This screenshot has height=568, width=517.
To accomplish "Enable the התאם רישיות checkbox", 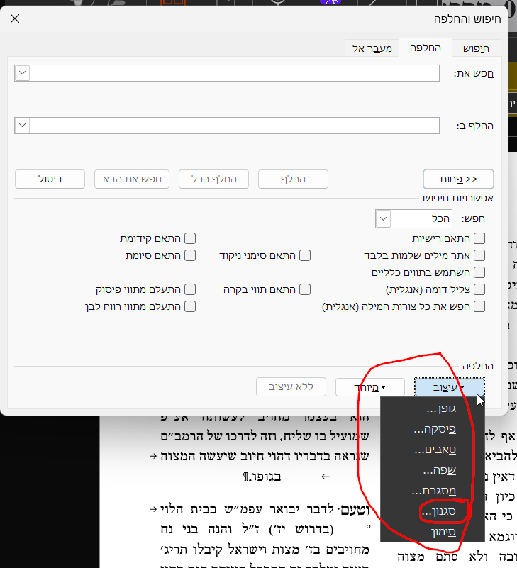I will tap(479, 239).
